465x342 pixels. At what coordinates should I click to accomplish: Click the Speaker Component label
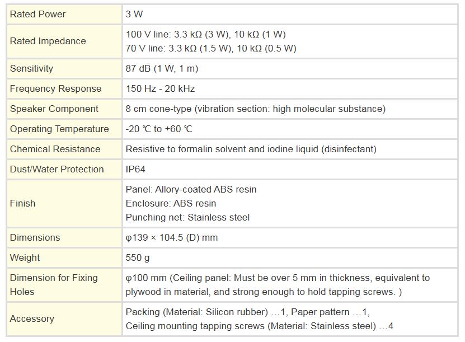coord(54,109)
